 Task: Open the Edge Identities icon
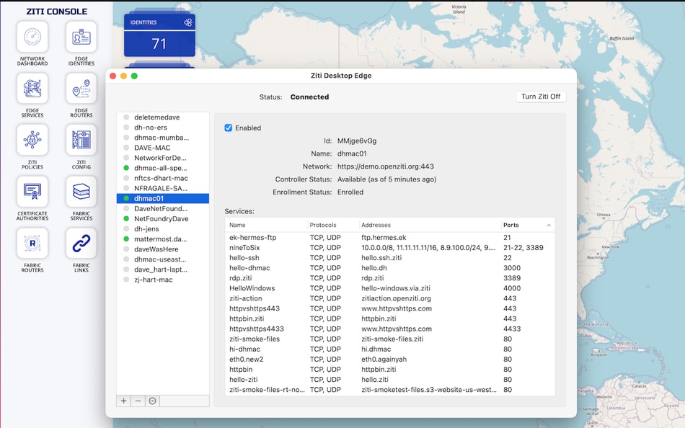(x=81, y=37)
